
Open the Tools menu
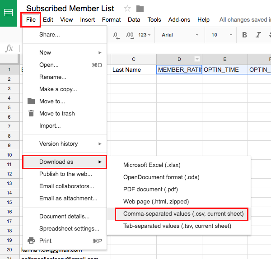[154, 20]
